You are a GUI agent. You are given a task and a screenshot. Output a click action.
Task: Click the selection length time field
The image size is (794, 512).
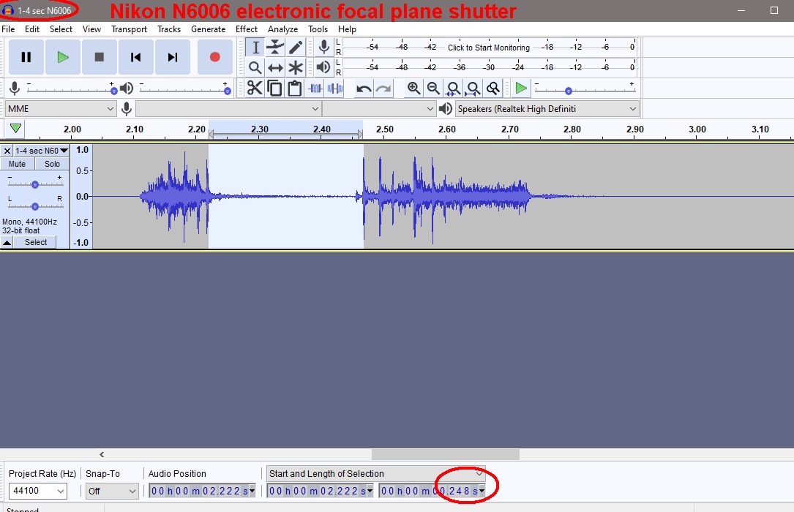432,491
